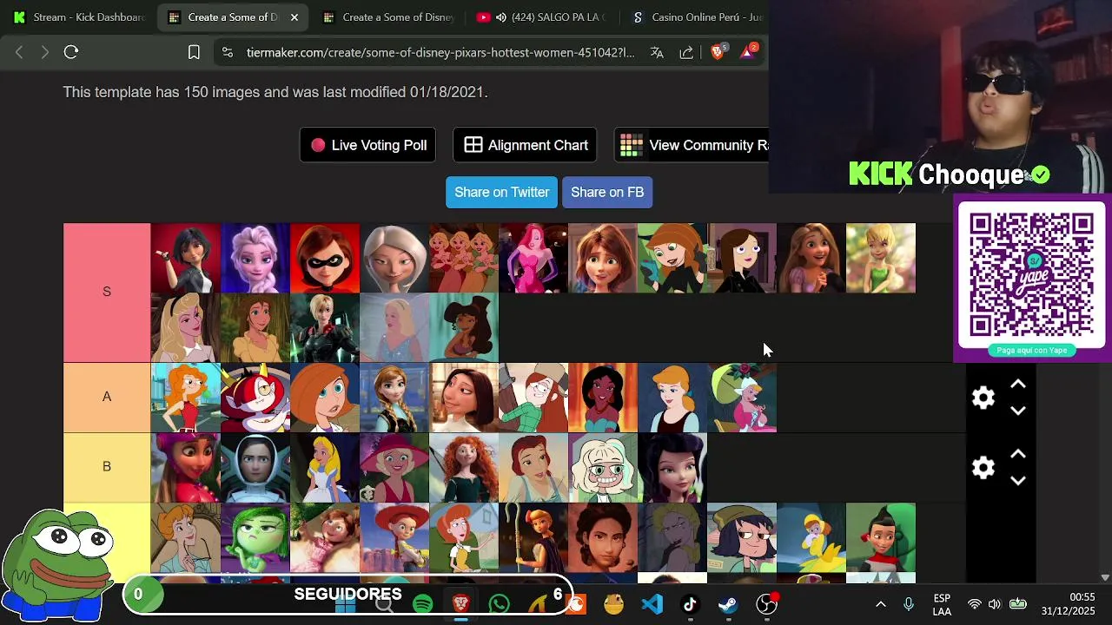Click the volume speaker tray icon
The image size is (1112, 625).
995,604
